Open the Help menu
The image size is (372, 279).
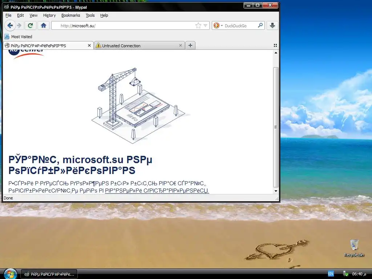(x=104, y=15)
